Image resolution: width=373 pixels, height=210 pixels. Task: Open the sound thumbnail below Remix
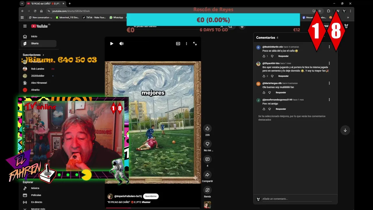(207, 205)
